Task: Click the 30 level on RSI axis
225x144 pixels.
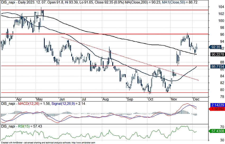Action: pyautogui.click(x=222, y=140)
